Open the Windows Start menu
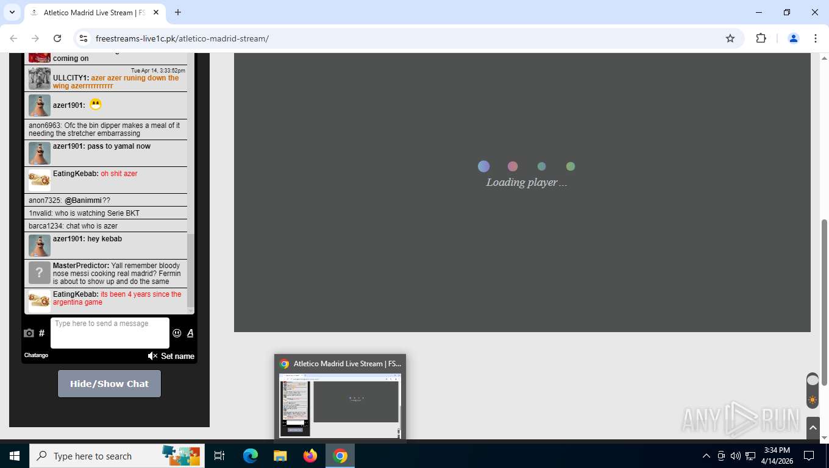This screenshot has width=829, height=468. coord(15,456)
